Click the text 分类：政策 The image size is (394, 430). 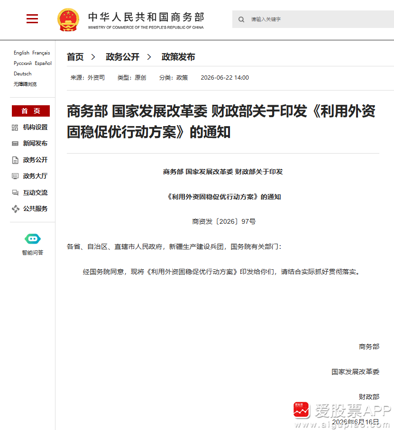174,78
